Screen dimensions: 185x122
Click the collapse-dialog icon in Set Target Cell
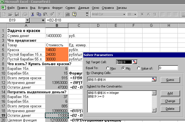coord(135,62)
